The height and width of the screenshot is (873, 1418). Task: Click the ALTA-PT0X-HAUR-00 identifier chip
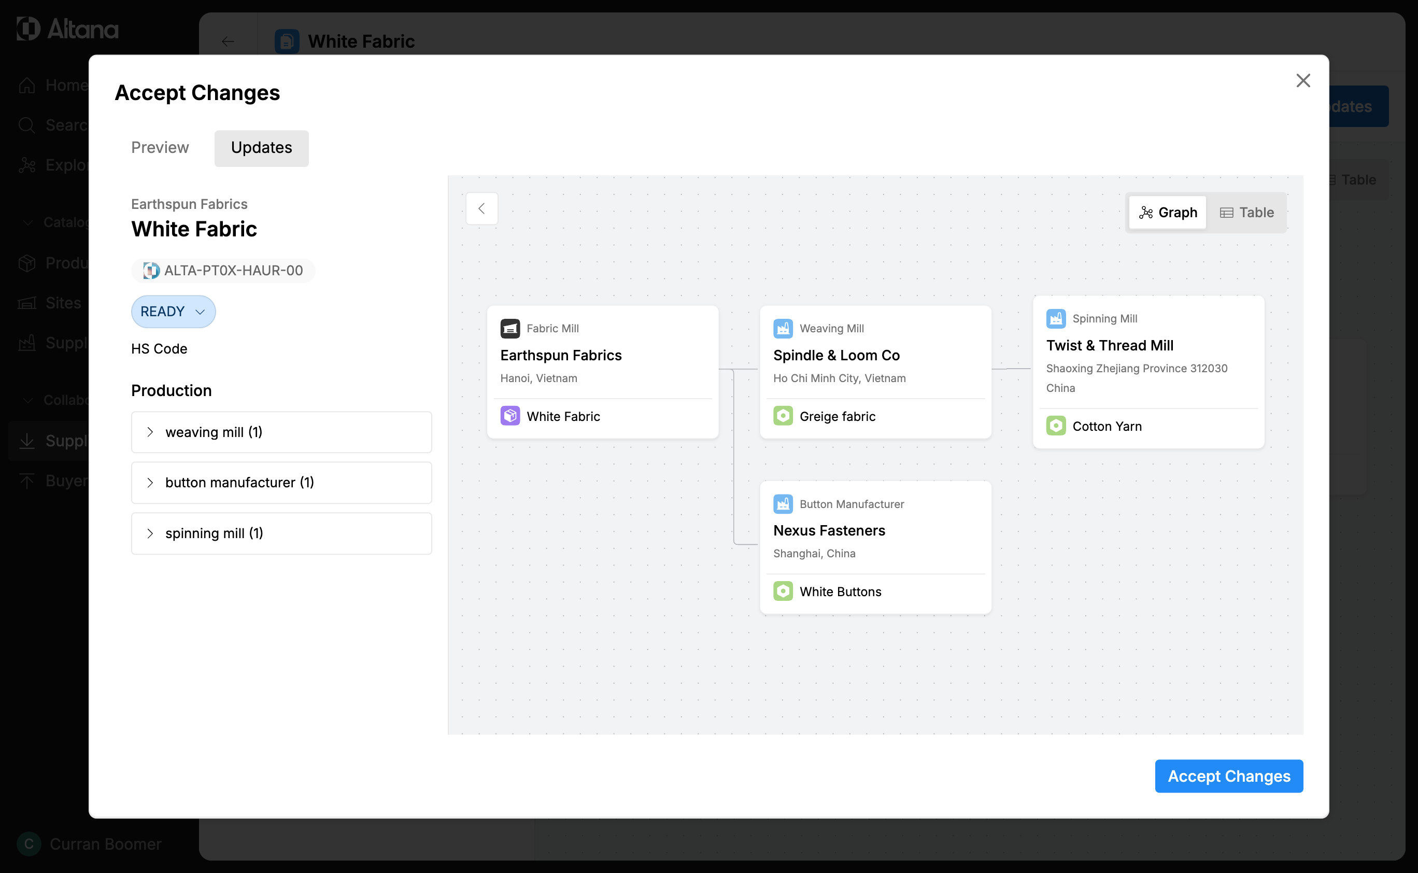[223, 271]
